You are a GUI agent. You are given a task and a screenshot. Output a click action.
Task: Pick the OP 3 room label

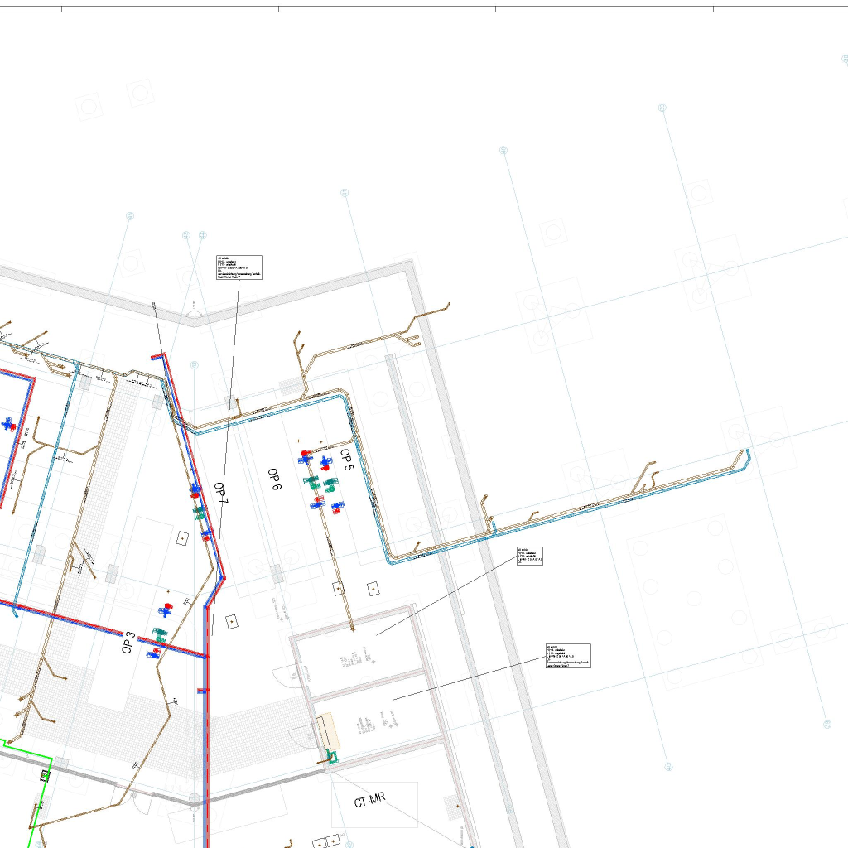(x=128, y=642)
